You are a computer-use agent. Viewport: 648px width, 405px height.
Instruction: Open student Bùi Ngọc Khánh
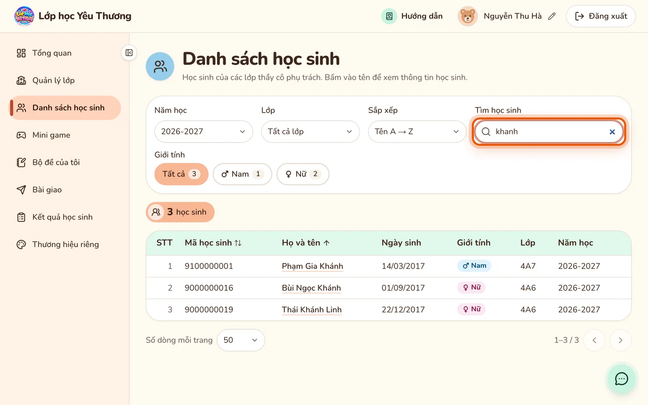click(311, 288)
